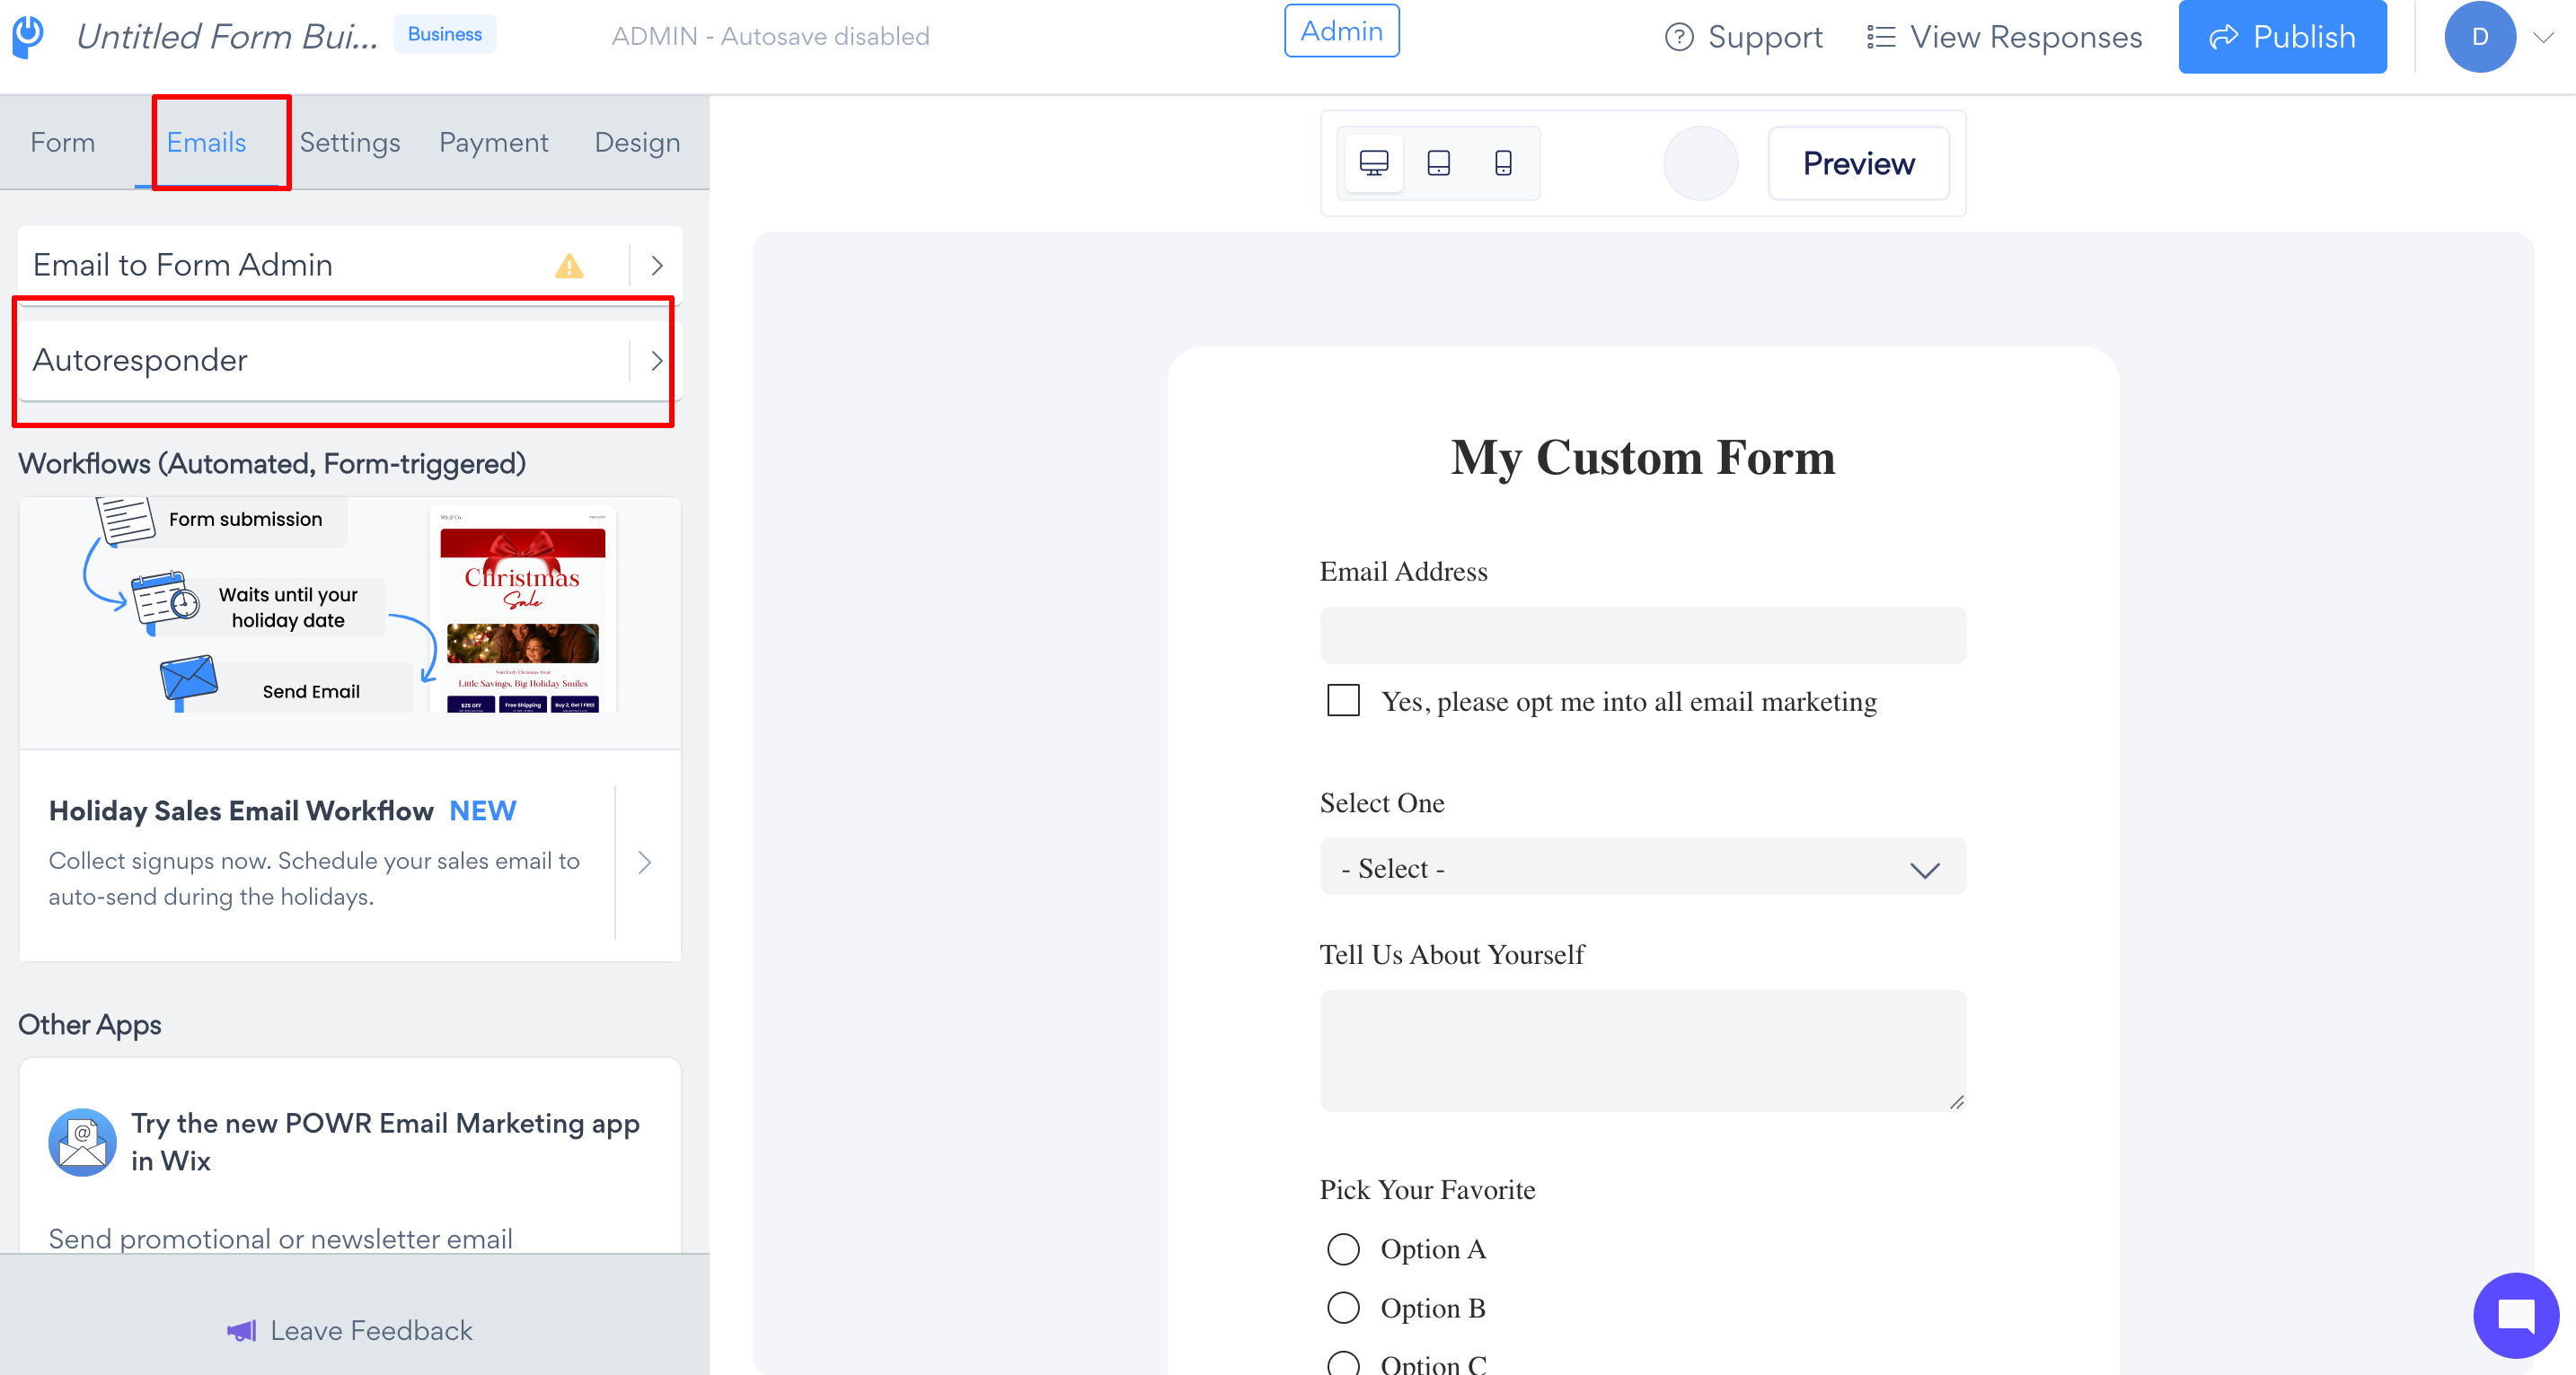2576x1375 pixels.
Task: Expand Autoresponder chevron
Action: (657, 361)
